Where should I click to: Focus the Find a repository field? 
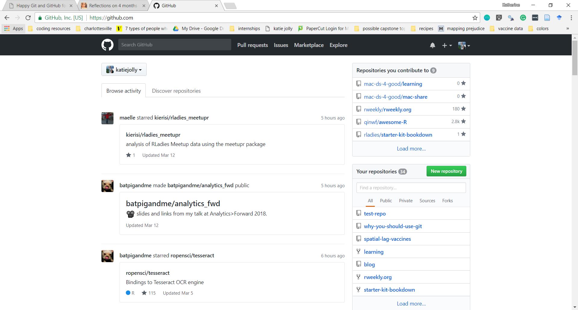pos(411,188)
